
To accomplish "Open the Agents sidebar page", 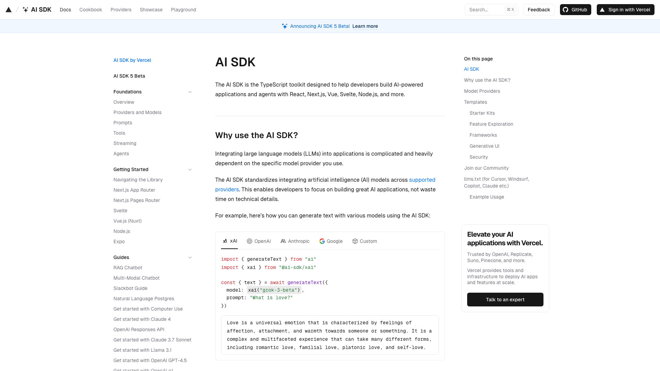I will coord(121,154).
